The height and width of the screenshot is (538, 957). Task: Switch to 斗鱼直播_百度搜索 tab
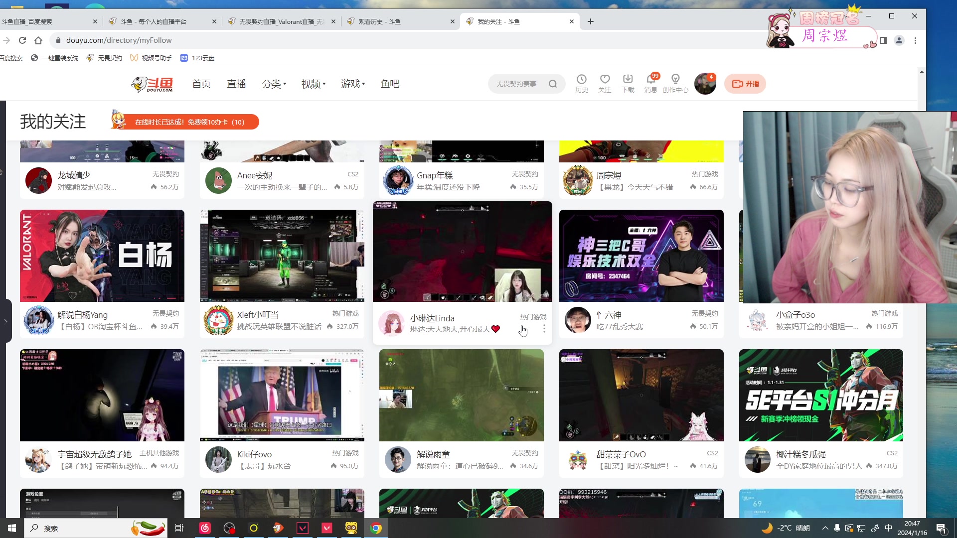click(x=45, y=21)
